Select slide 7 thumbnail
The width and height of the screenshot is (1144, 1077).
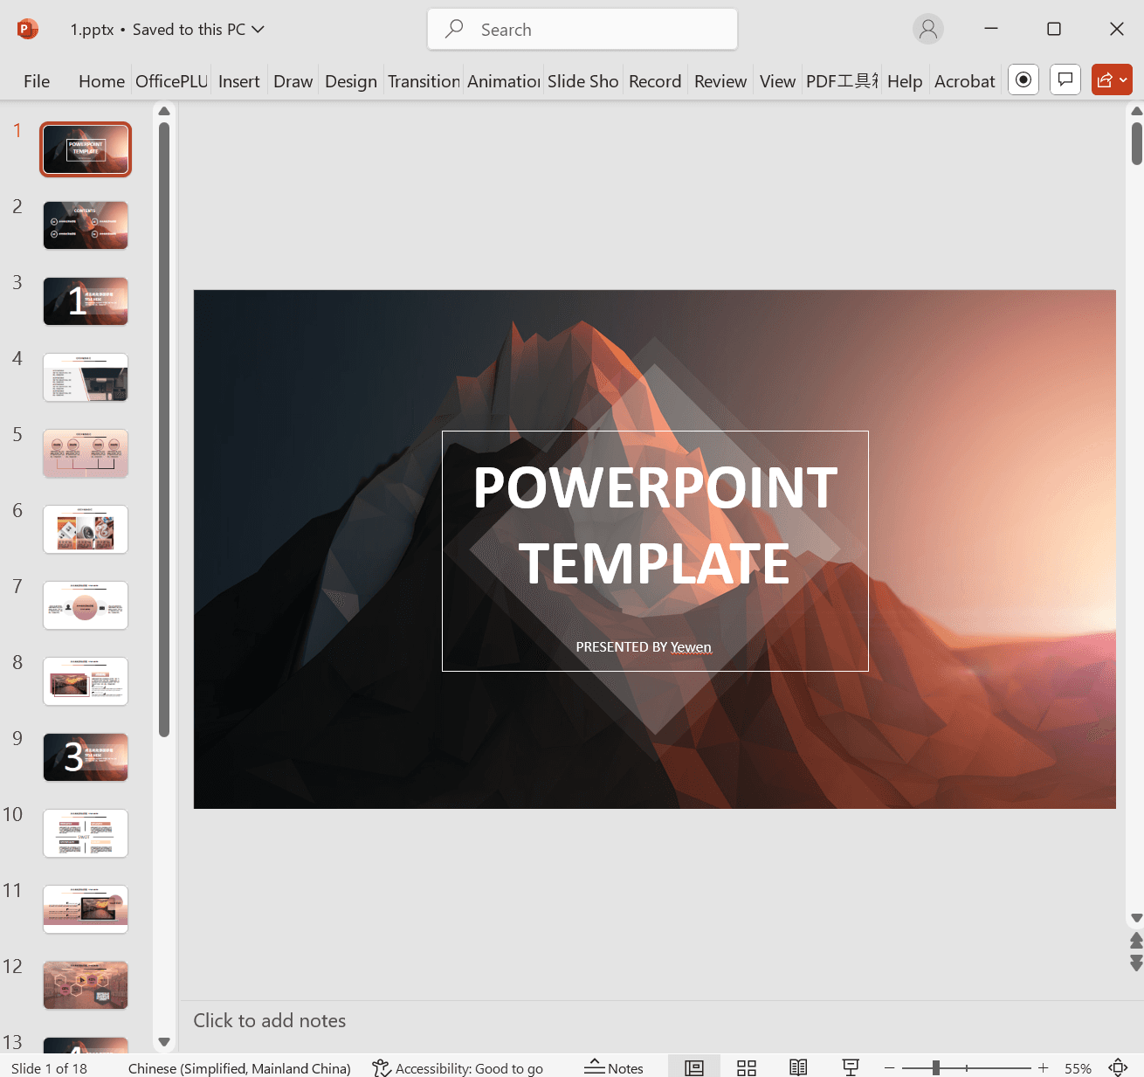point(86,605)
